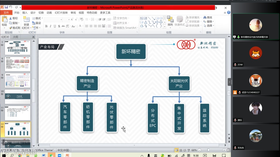Click the Copy (复制) button
Image resolution: width=280 pixels, height=157 pixels.
14,23
